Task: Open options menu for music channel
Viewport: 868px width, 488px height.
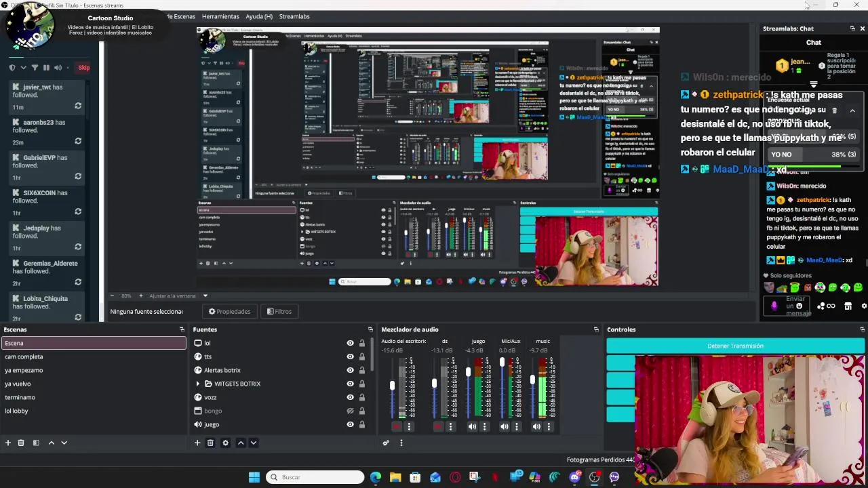Action: (549, 426)
